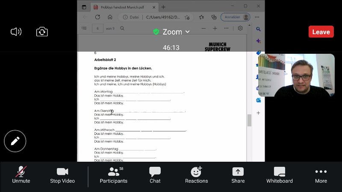
Task: Open Copilot sparkle icon in sidebar
Action: point(258,41)
